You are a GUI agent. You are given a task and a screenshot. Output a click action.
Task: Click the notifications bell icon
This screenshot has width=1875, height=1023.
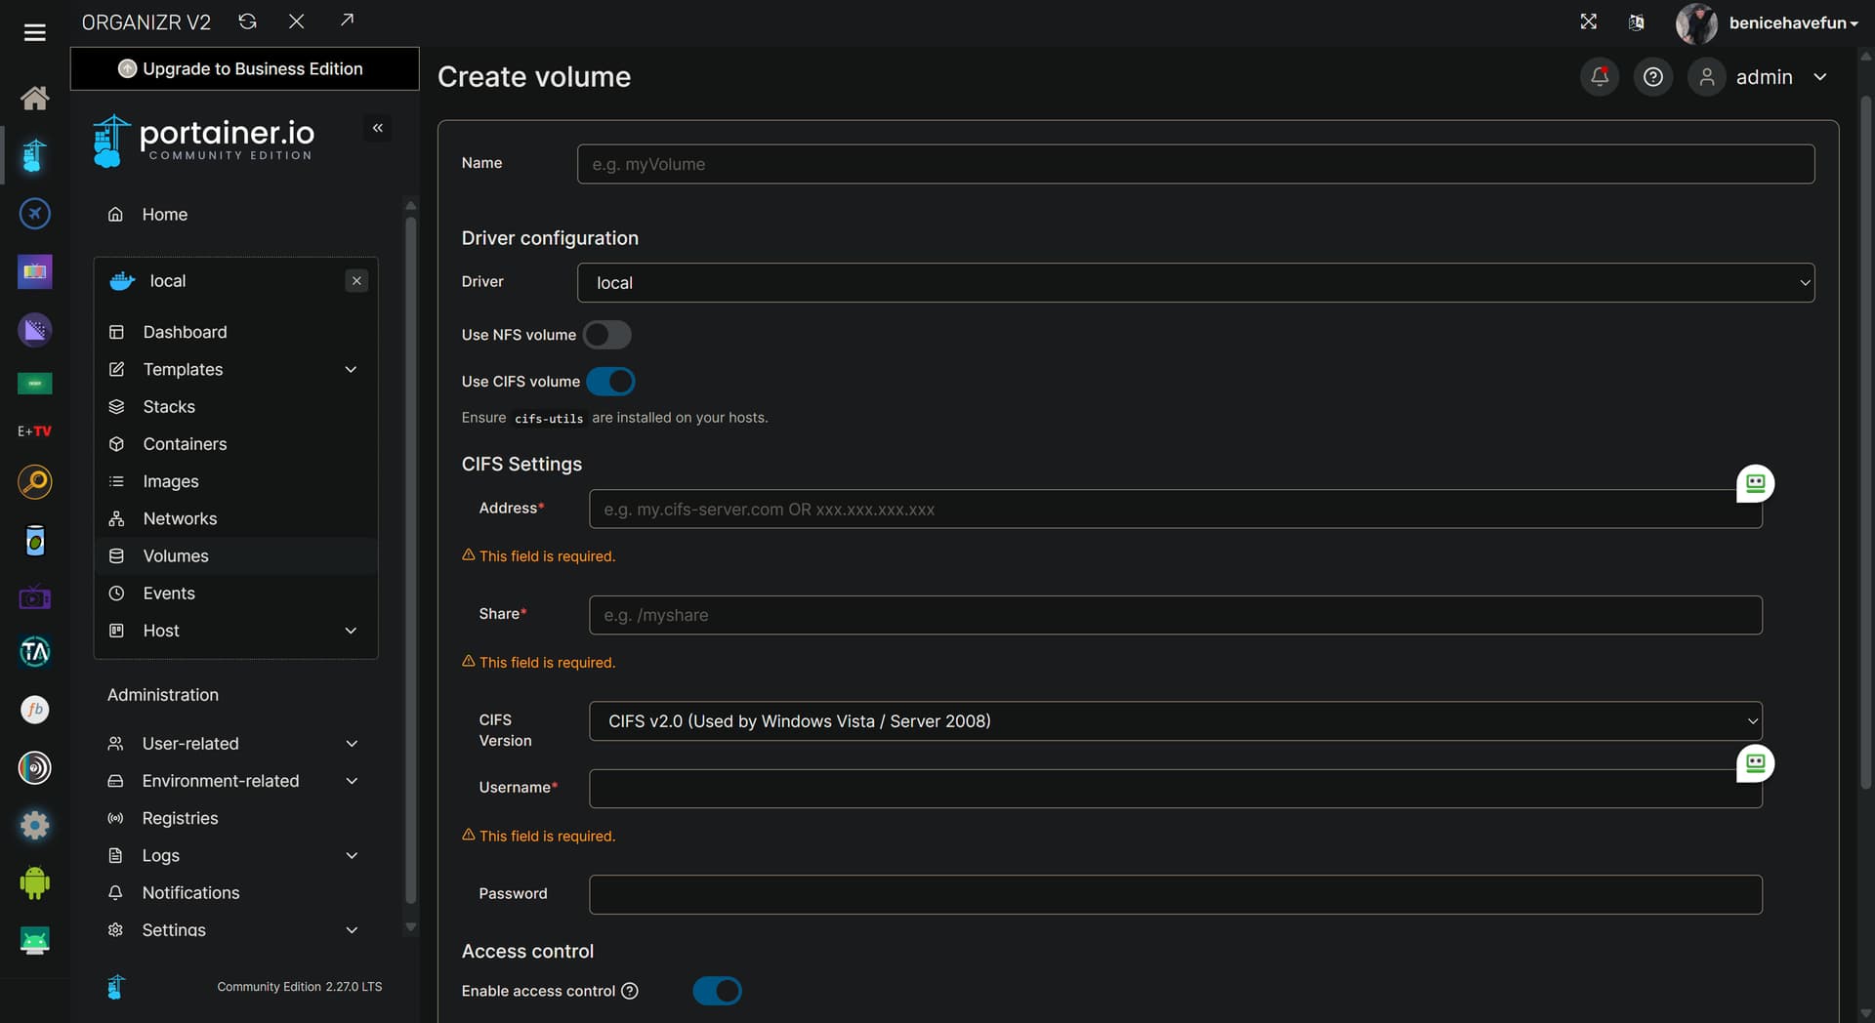click(1599, 77)
